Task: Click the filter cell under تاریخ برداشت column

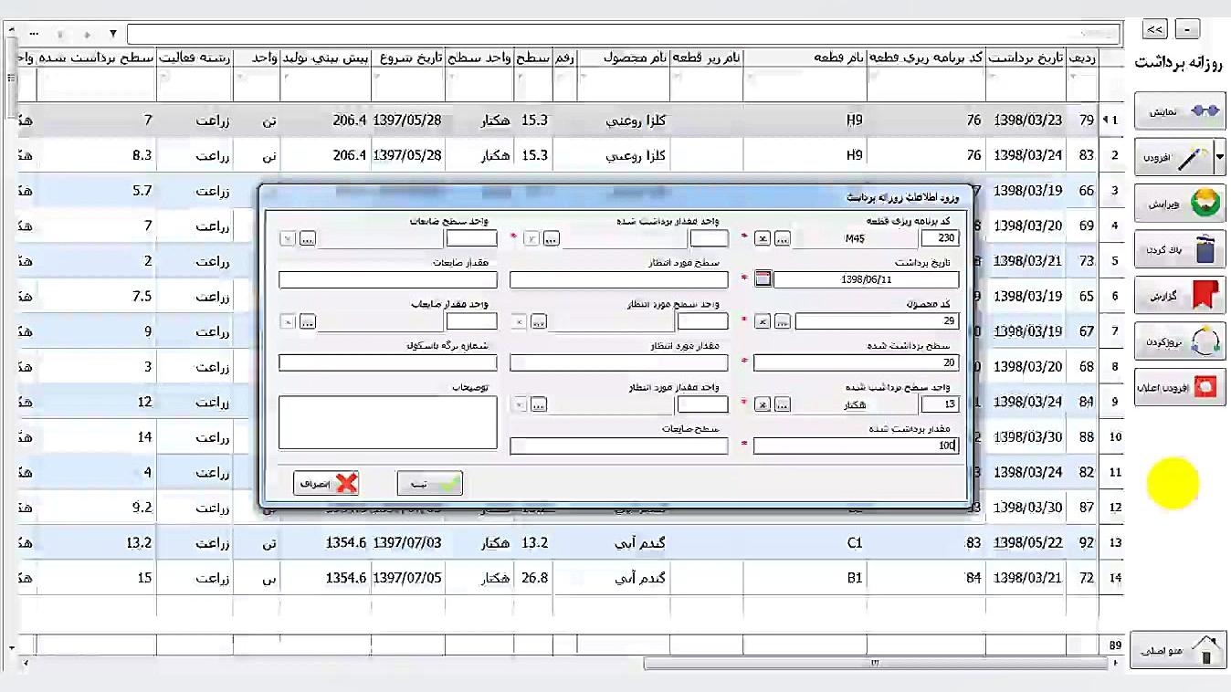Action: coord(1026,85)
